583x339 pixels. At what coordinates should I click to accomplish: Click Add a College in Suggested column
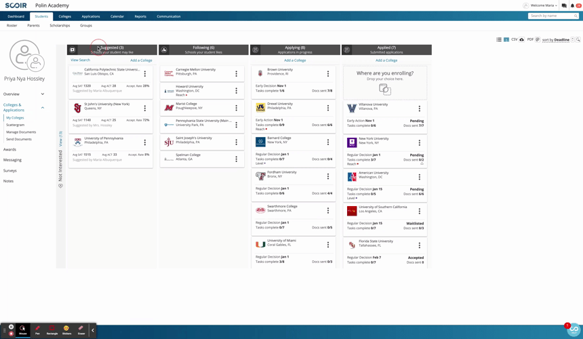pyautogui.click(x=141, y=60)
